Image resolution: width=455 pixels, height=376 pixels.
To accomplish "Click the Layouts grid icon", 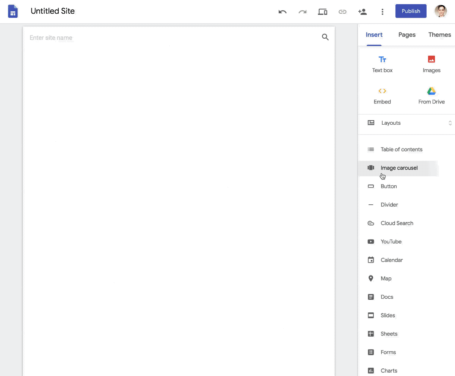I will 371,123.
